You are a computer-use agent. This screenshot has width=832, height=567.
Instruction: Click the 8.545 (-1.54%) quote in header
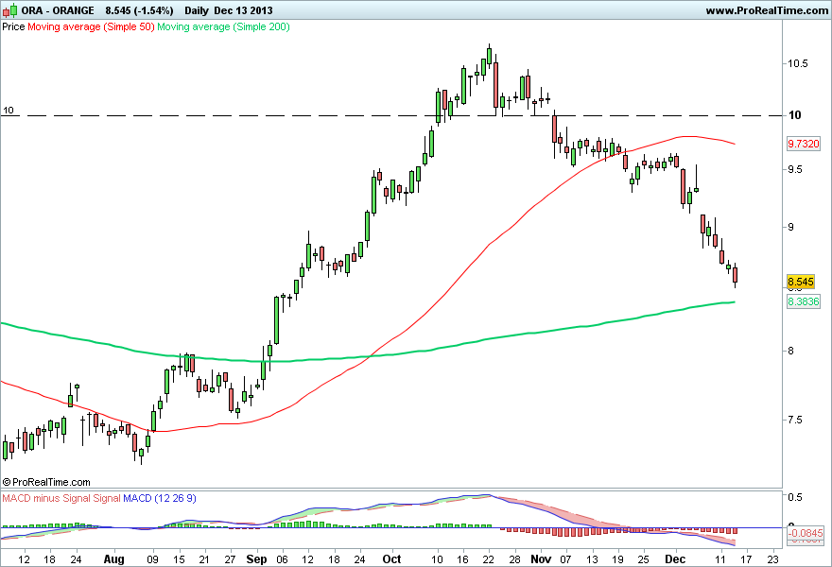[139, 10]
